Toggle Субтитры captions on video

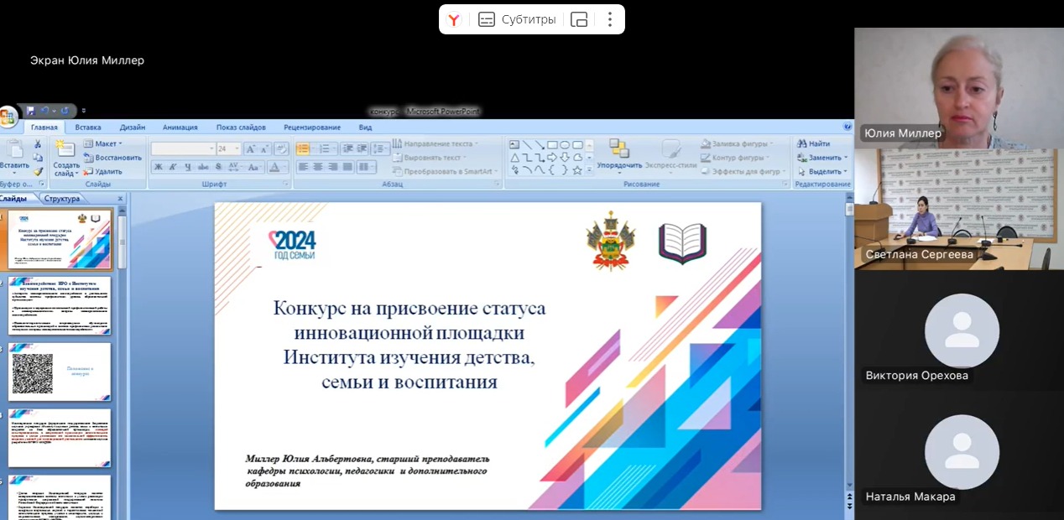tap(518, 20)
